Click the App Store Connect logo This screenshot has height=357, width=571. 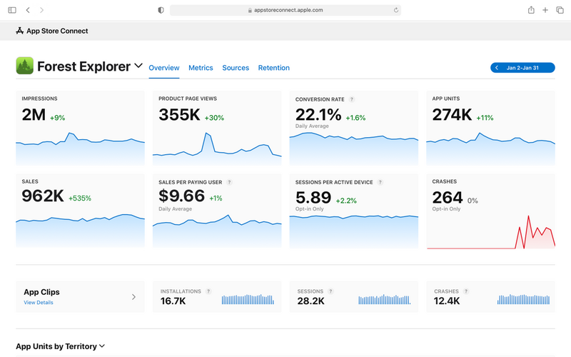point(20,31)
